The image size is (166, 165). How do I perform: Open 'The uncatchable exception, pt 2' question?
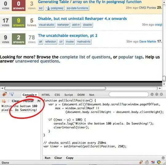[x=68, y=36]
